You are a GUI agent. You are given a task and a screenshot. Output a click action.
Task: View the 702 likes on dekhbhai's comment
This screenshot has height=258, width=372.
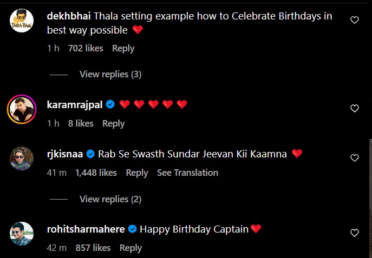[x=86, y=48]
